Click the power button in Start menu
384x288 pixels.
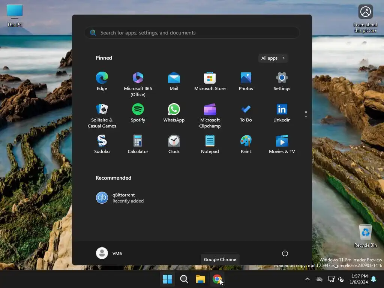(x=285, y=253)
